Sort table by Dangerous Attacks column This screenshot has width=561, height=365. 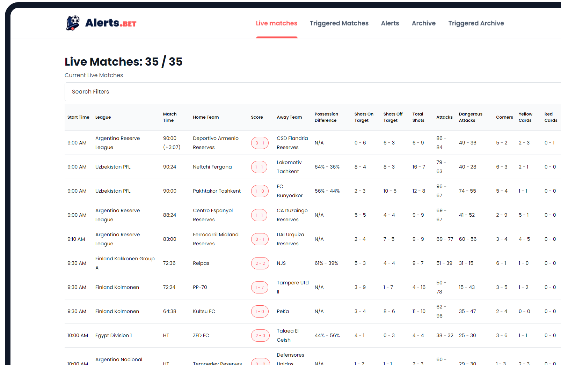coord(470,117)
